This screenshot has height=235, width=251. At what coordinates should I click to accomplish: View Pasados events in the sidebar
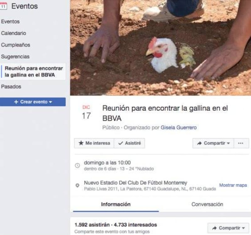click(11, 87)
